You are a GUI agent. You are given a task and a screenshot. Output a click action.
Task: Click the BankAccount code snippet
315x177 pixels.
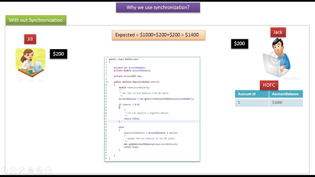point(152,109)
